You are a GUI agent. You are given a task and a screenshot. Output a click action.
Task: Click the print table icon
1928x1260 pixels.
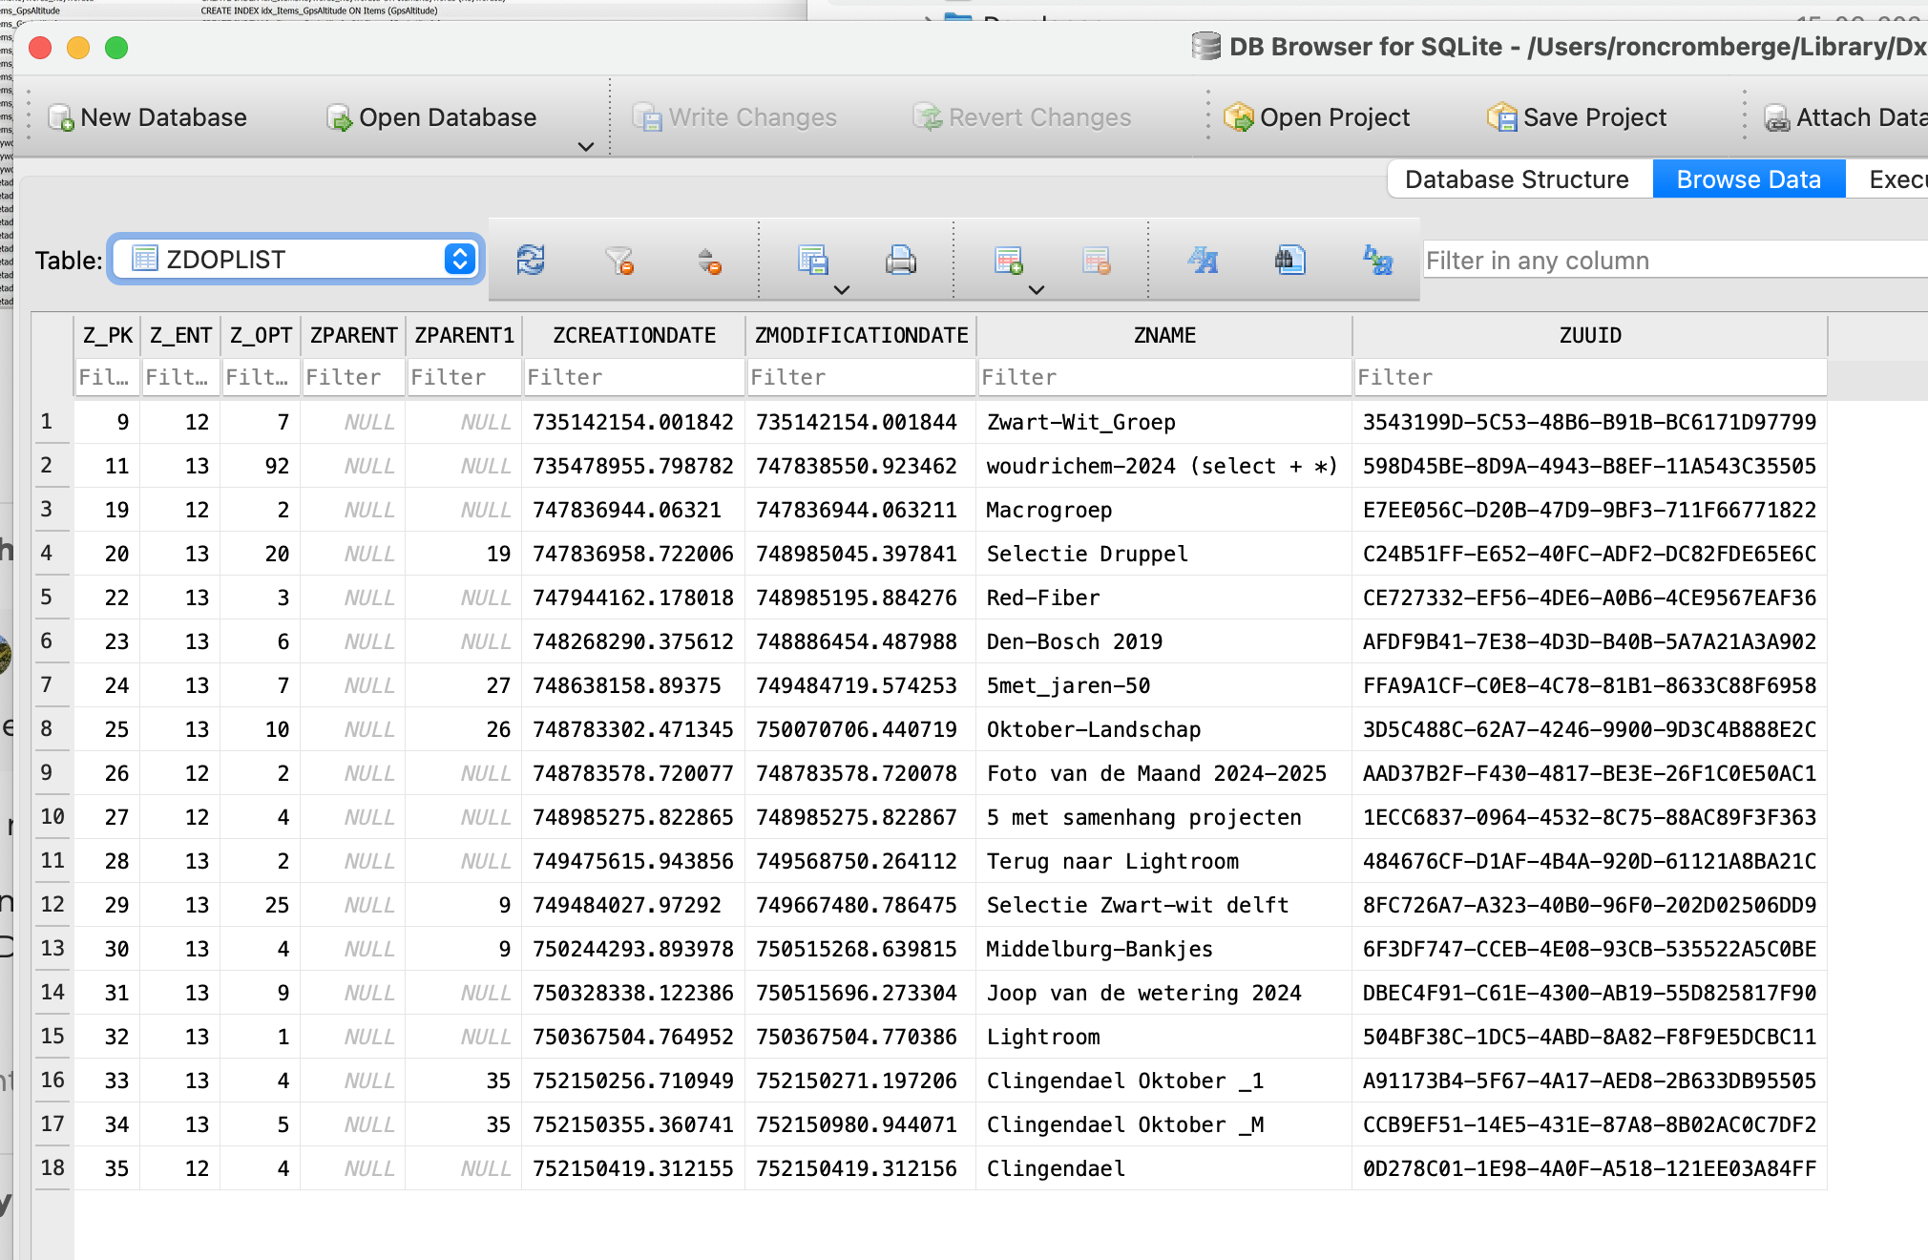(900, 260)
